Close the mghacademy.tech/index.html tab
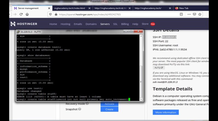Viewport: 218px width, 121px height. point(89,8)
